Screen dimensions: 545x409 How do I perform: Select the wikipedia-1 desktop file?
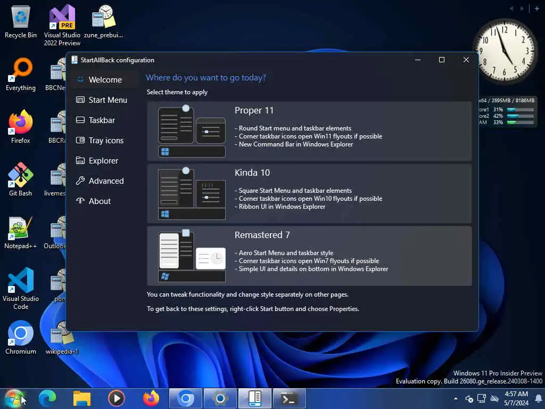(x=62, y=338)
